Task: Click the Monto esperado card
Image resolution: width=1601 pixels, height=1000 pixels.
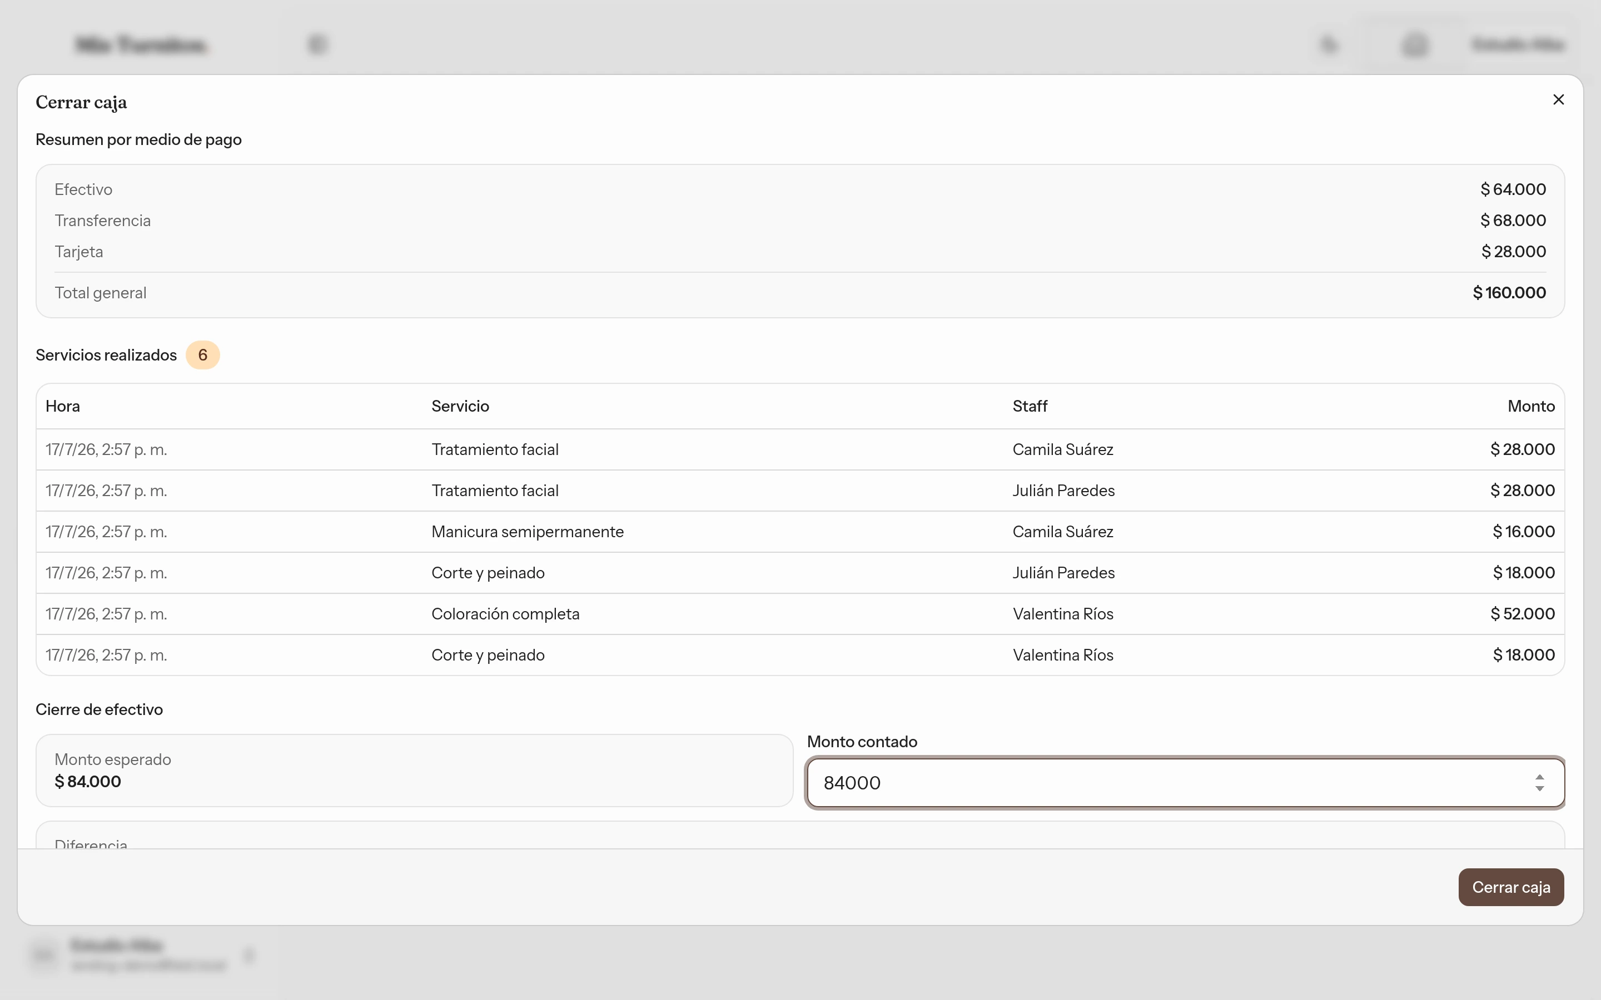Action: 414,771
